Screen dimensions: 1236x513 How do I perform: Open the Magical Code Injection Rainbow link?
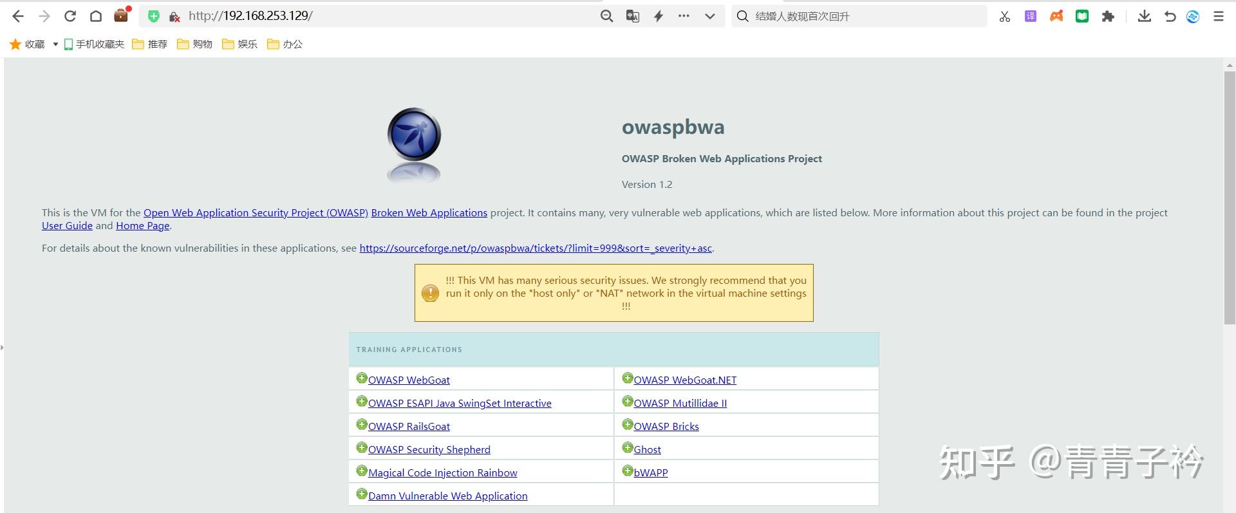[x=443, y=473]
